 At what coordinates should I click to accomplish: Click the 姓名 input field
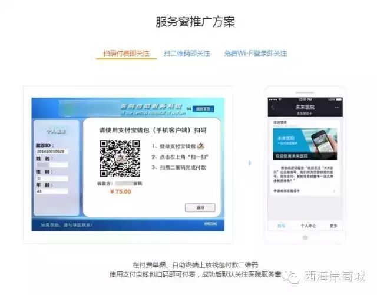tap(52, 165)
